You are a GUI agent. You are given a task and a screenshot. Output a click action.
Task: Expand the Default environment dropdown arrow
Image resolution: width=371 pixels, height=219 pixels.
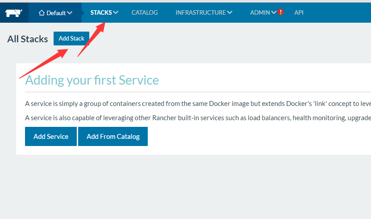pos(70,13)
